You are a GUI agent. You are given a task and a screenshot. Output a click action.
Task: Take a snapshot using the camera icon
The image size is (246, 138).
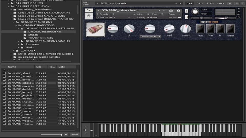pyautogui.click(x=171, y=11)
